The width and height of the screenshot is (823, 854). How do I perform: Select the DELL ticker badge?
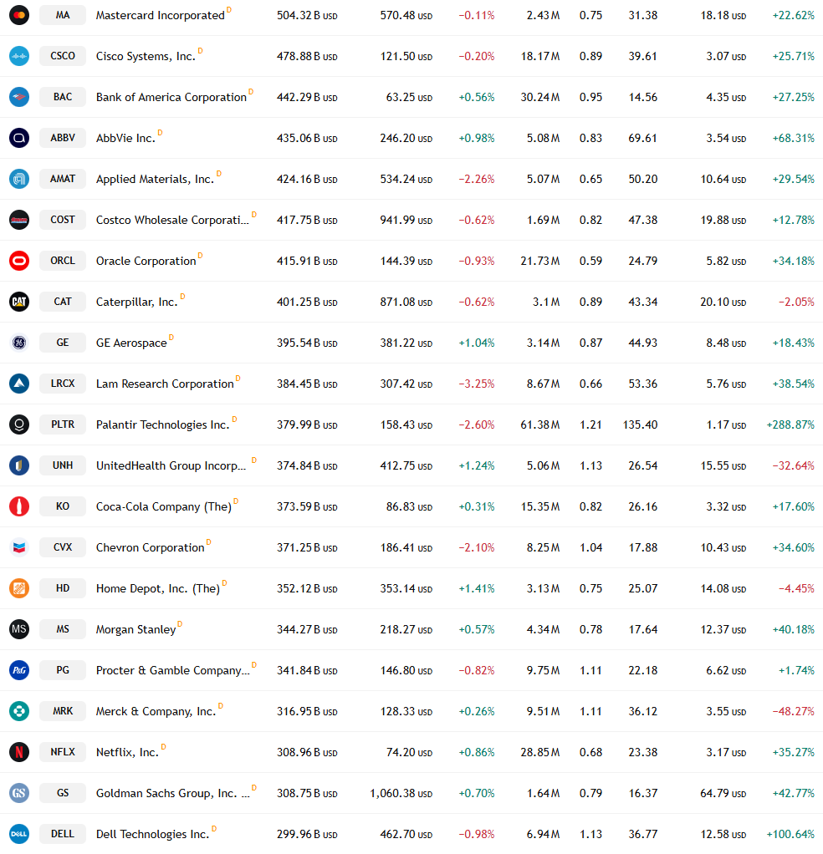coord(63,834)
